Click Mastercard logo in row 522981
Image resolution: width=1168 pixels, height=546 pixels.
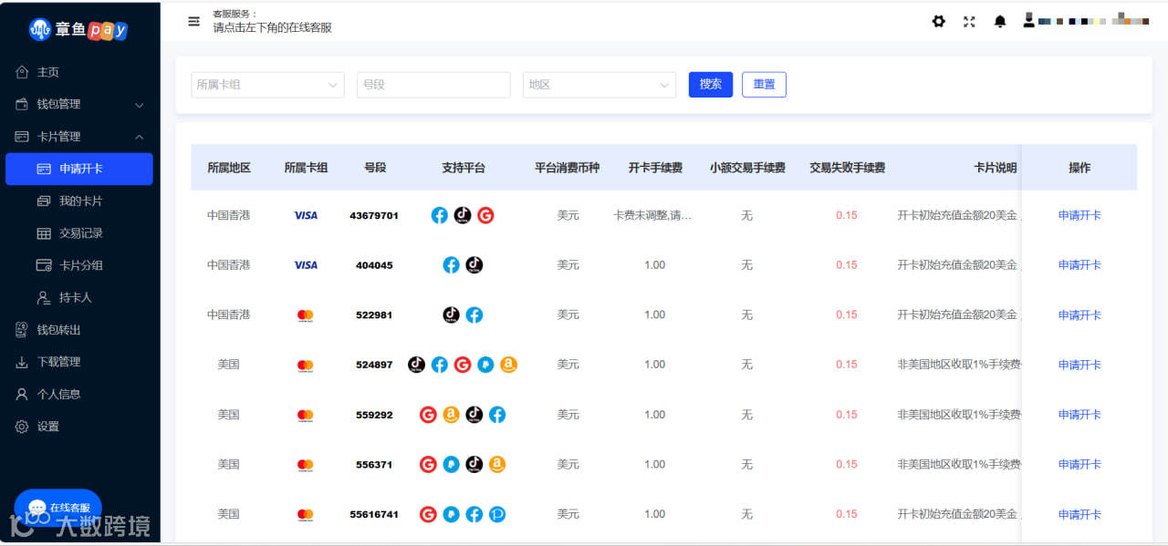(x=306, y=315)
